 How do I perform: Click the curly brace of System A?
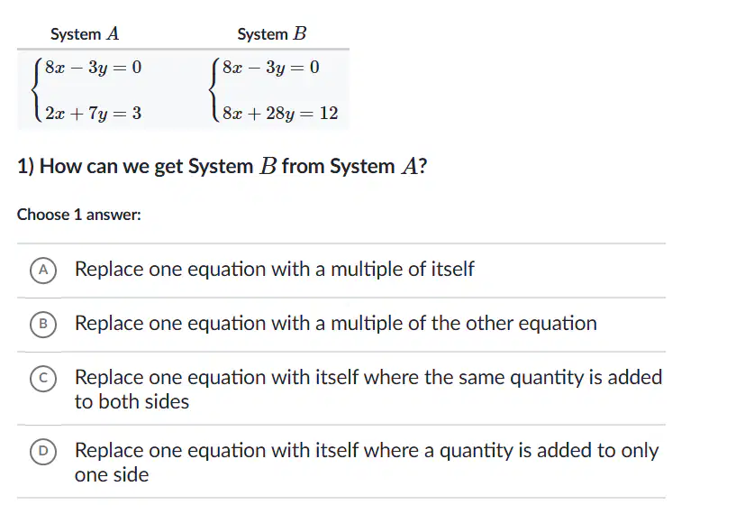tap(36, 90)
